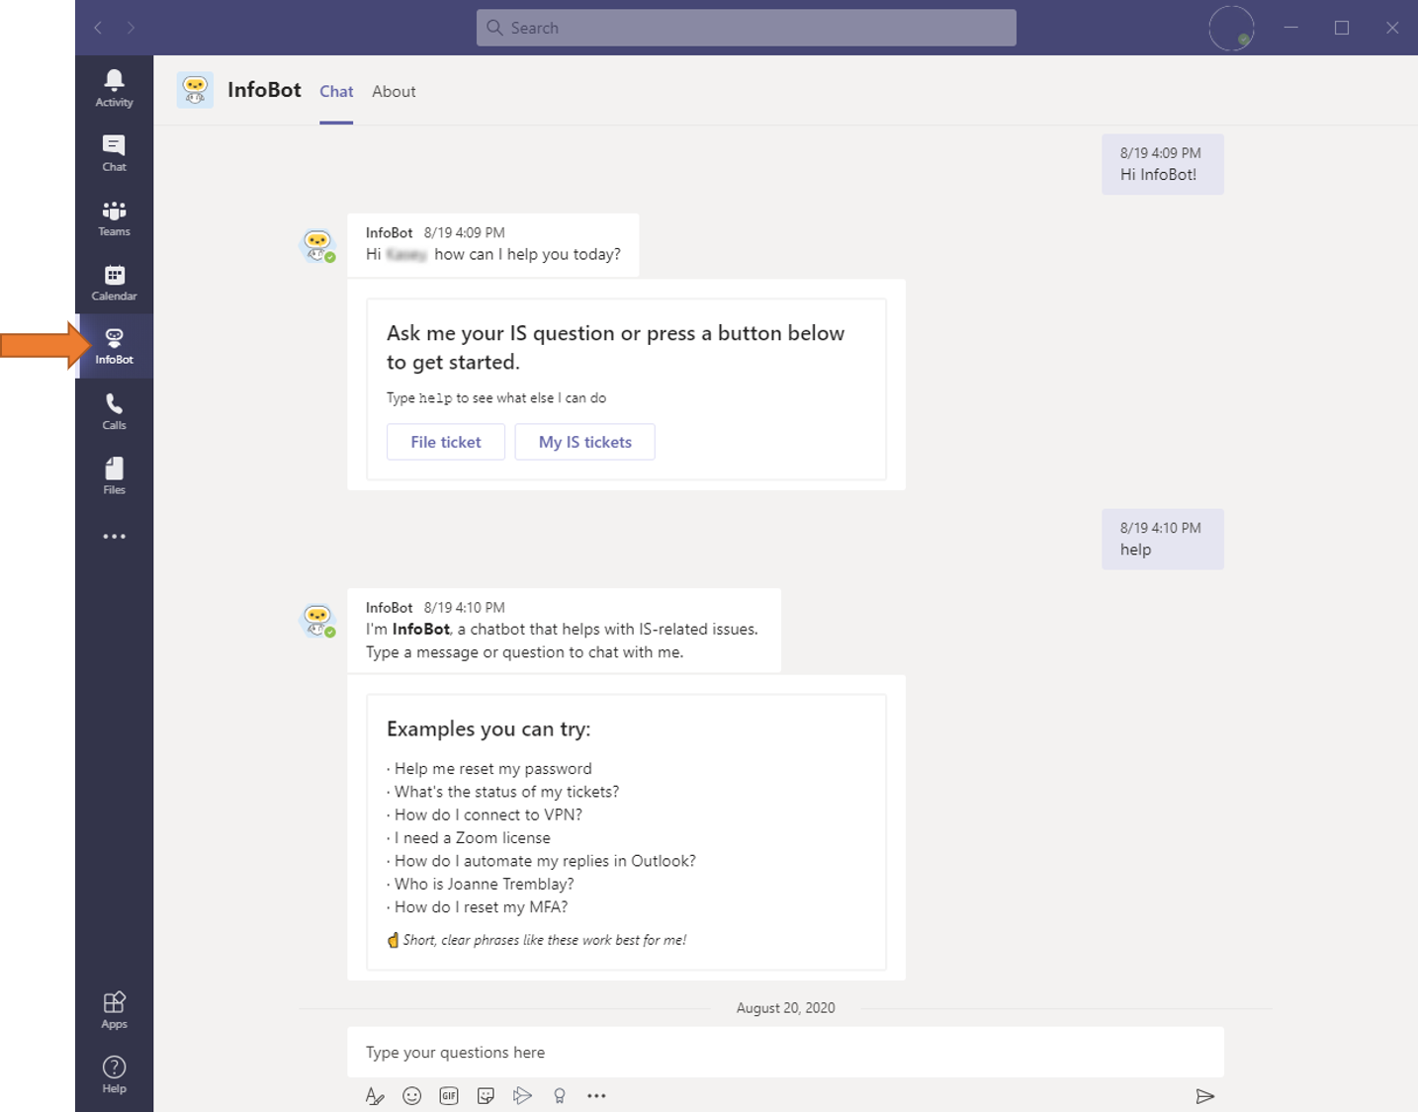Select the InfoBot app in the sidebar
Viewport: 1418px width, 1112px height.
click(114, 346)
